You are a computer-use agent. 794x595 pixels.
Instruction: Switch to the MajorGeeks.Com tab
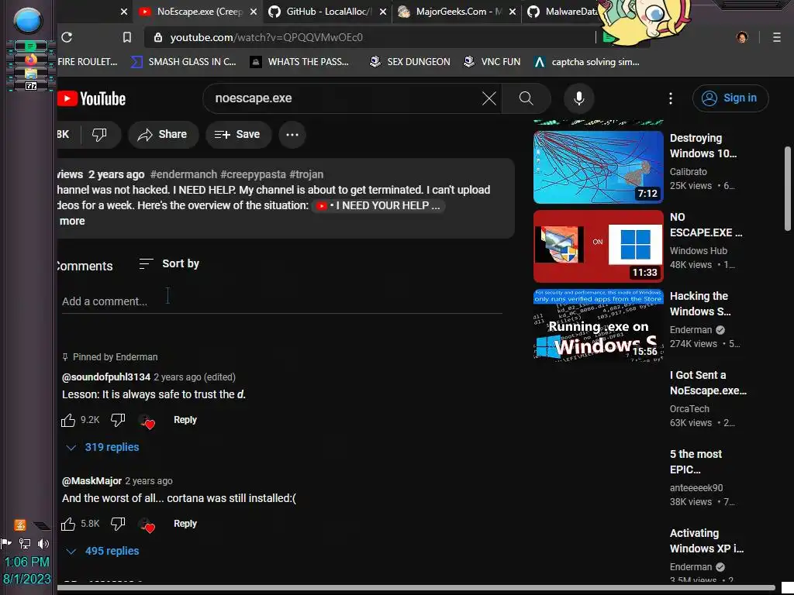click(x=457, y=12)
